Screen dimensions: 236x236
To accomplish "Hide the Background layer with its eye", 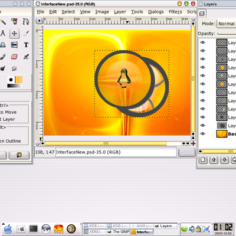I will [202, 134].
